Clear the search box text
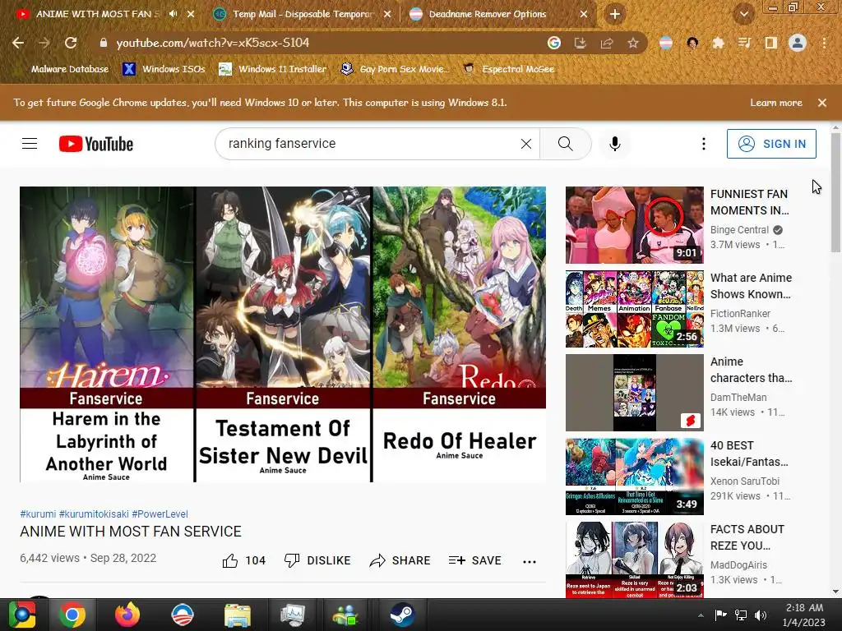Viewport: 842px width, 631px height. click(x=526, y=144)
